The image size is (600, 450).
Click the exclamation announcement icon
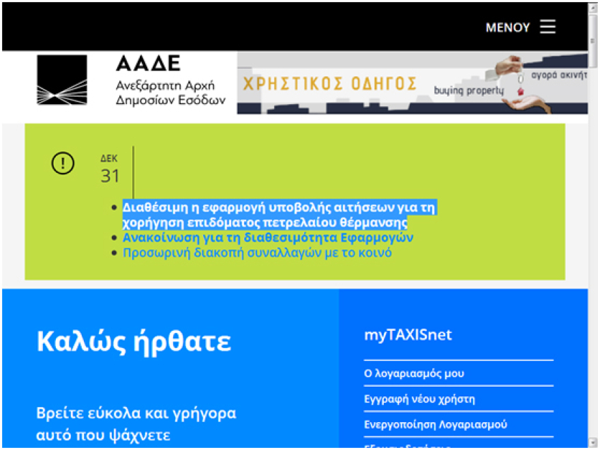[x=63, y=163]
